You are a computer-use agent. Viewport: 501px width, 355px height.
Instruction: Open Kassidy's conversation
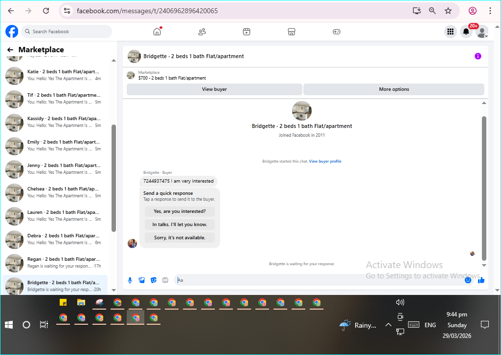tap(55, 122)
